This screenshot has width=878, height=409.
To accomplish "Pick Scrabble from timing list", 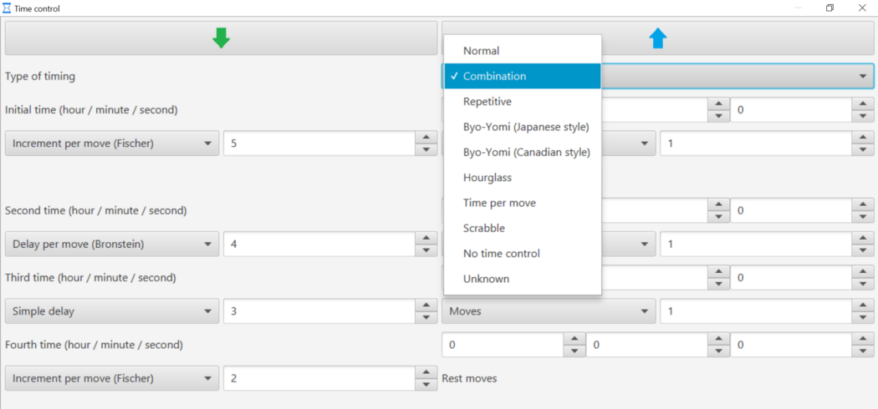I will click(x=483, y=228).
